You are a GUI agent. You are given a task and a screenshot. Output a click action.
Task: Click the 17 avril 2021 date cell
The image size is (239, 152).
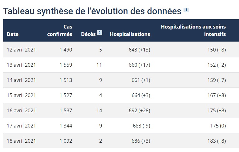pos(21,126)
